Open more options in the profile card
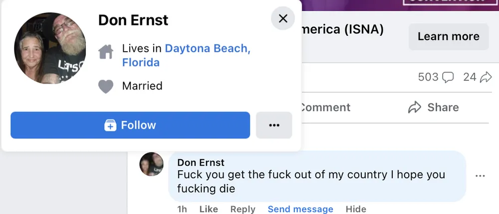499x214 pixels. click(x=274, y=125)
